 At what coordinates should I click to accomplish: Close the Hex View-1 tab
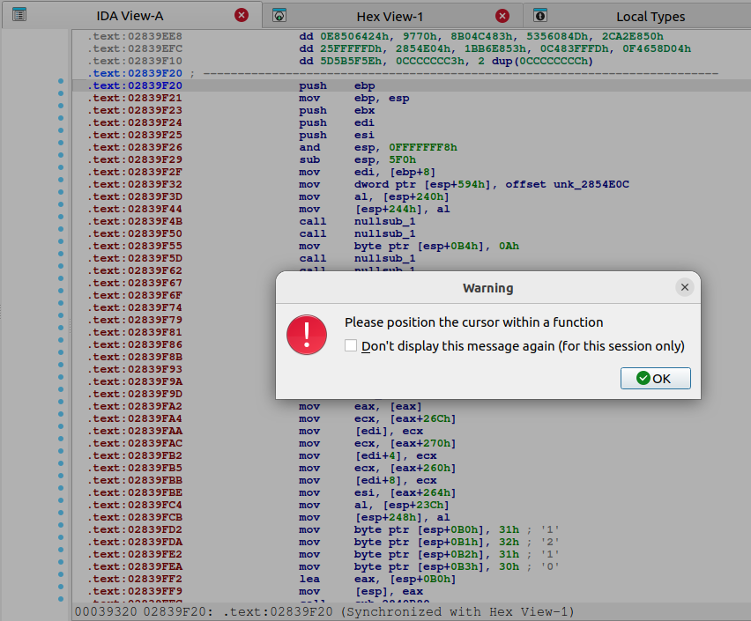click(502, 16)
